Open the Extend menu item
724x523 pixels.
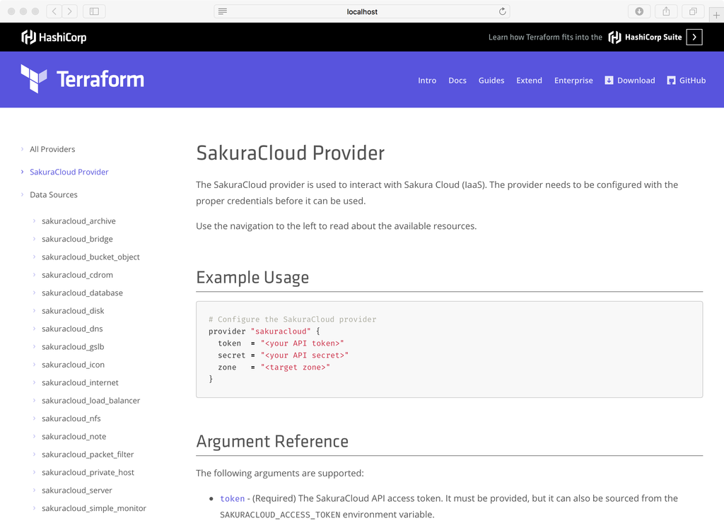tap(529, 81)
